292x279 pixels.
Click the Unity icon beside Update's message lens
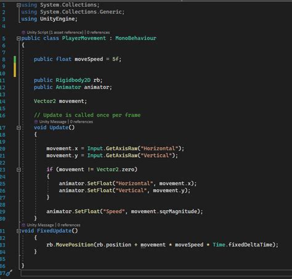coord(36,122)
